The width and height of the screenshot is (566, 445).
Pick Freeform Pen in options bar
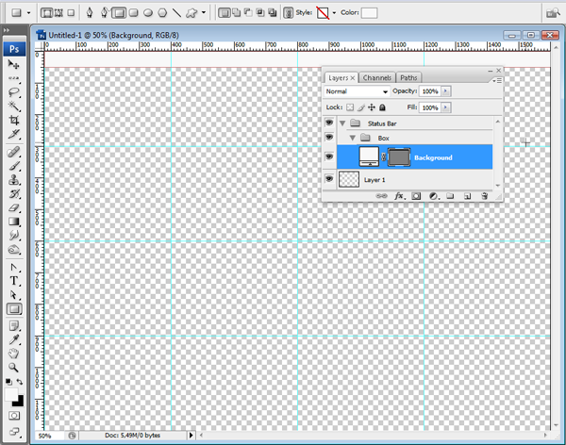tap(105, 13)
